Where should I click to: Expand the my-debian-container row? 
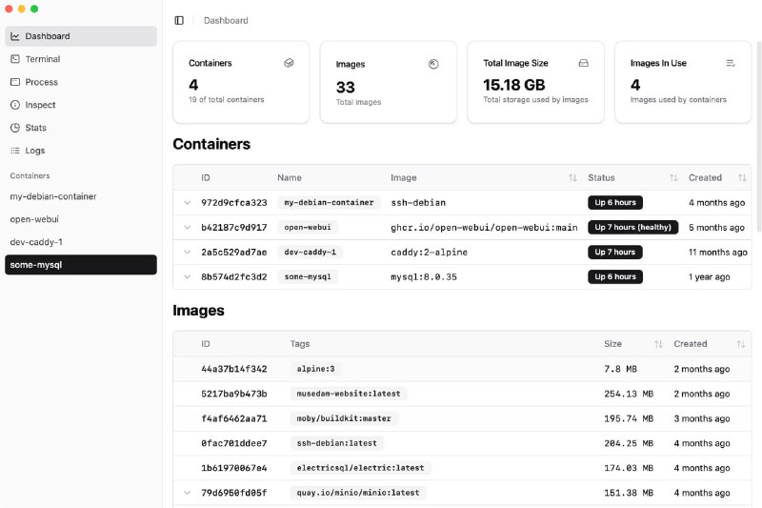pos(188,203)
